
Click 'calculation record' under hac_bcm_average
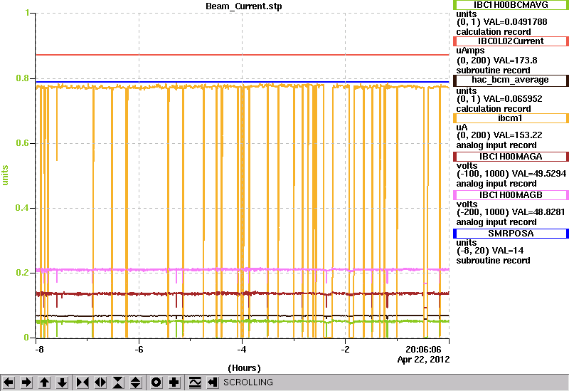click(494, 109)
